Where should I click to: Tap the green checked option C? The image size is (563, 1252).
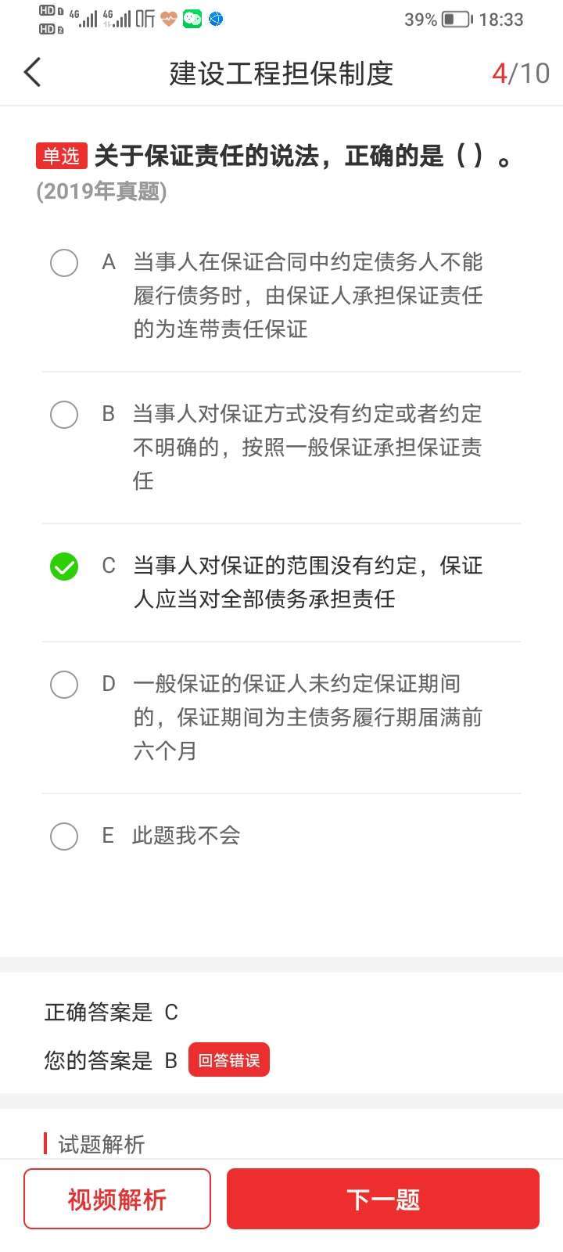[64, 567]
